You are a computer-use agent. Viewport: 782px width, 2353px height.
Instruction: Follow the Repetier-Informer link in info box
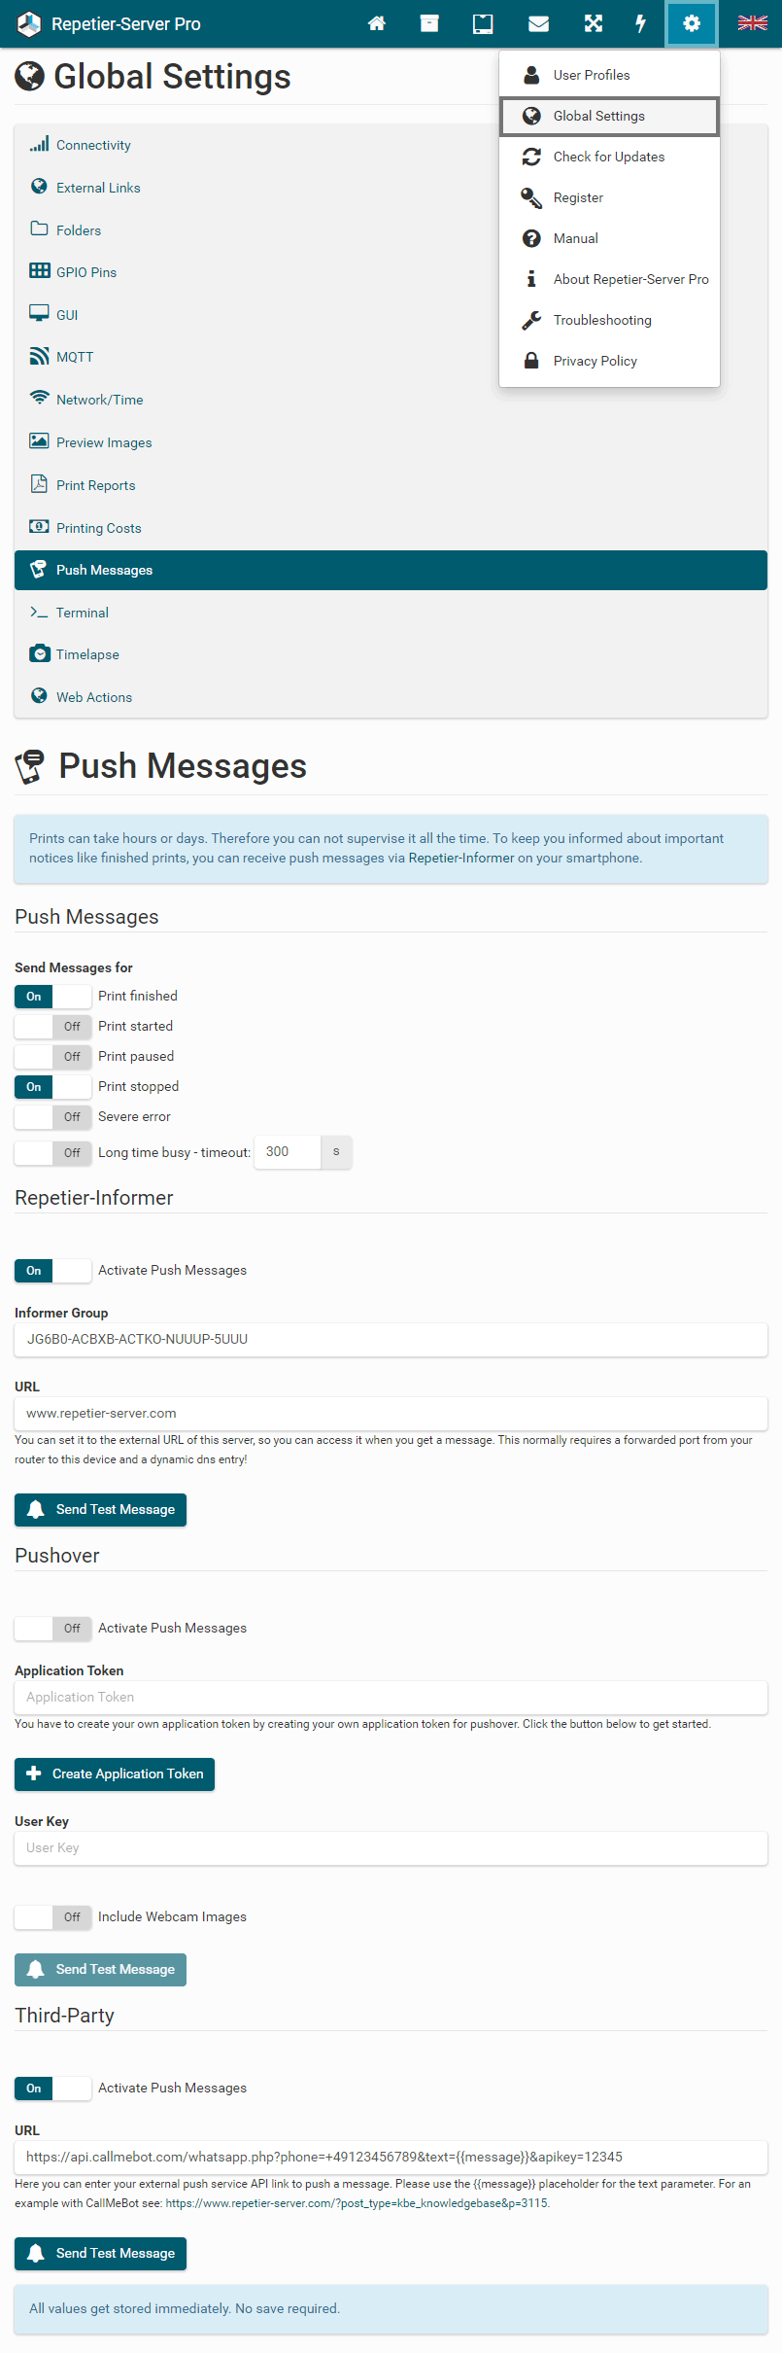tap(461, 858)
